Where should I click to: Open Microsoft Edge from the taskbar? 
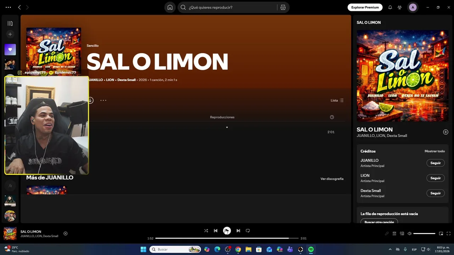click(x=217, y=249)
